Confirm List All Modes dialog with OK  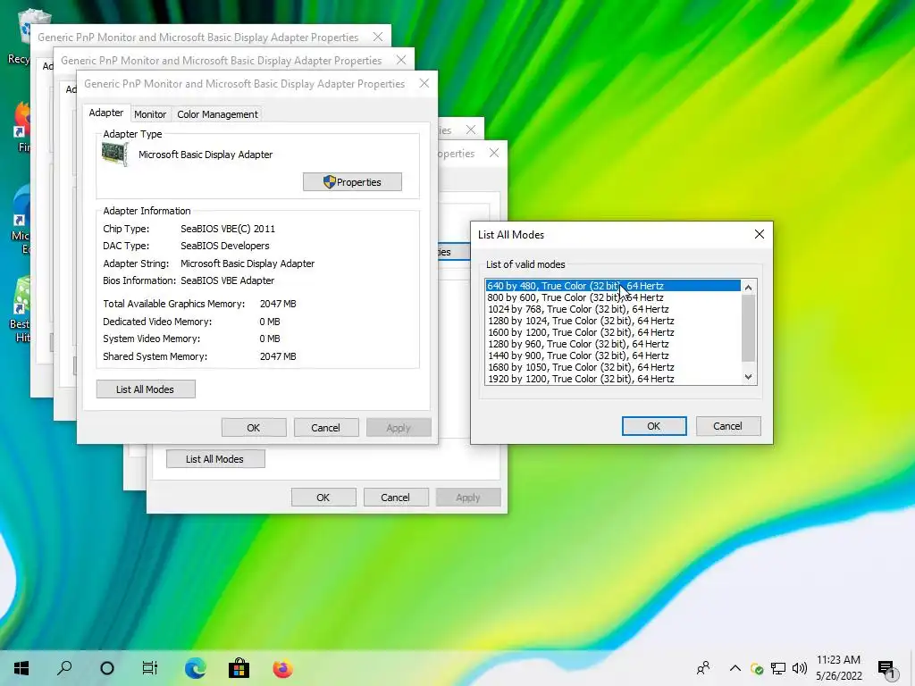pos(653,426)
